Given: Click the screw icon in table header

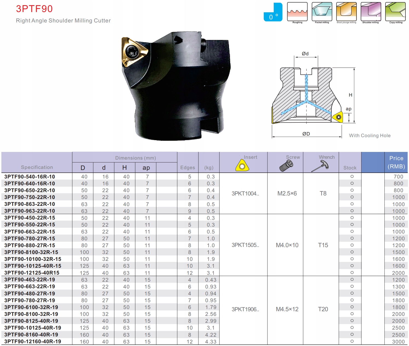Looking at the screenshot, I should click(x=286, y=166).
